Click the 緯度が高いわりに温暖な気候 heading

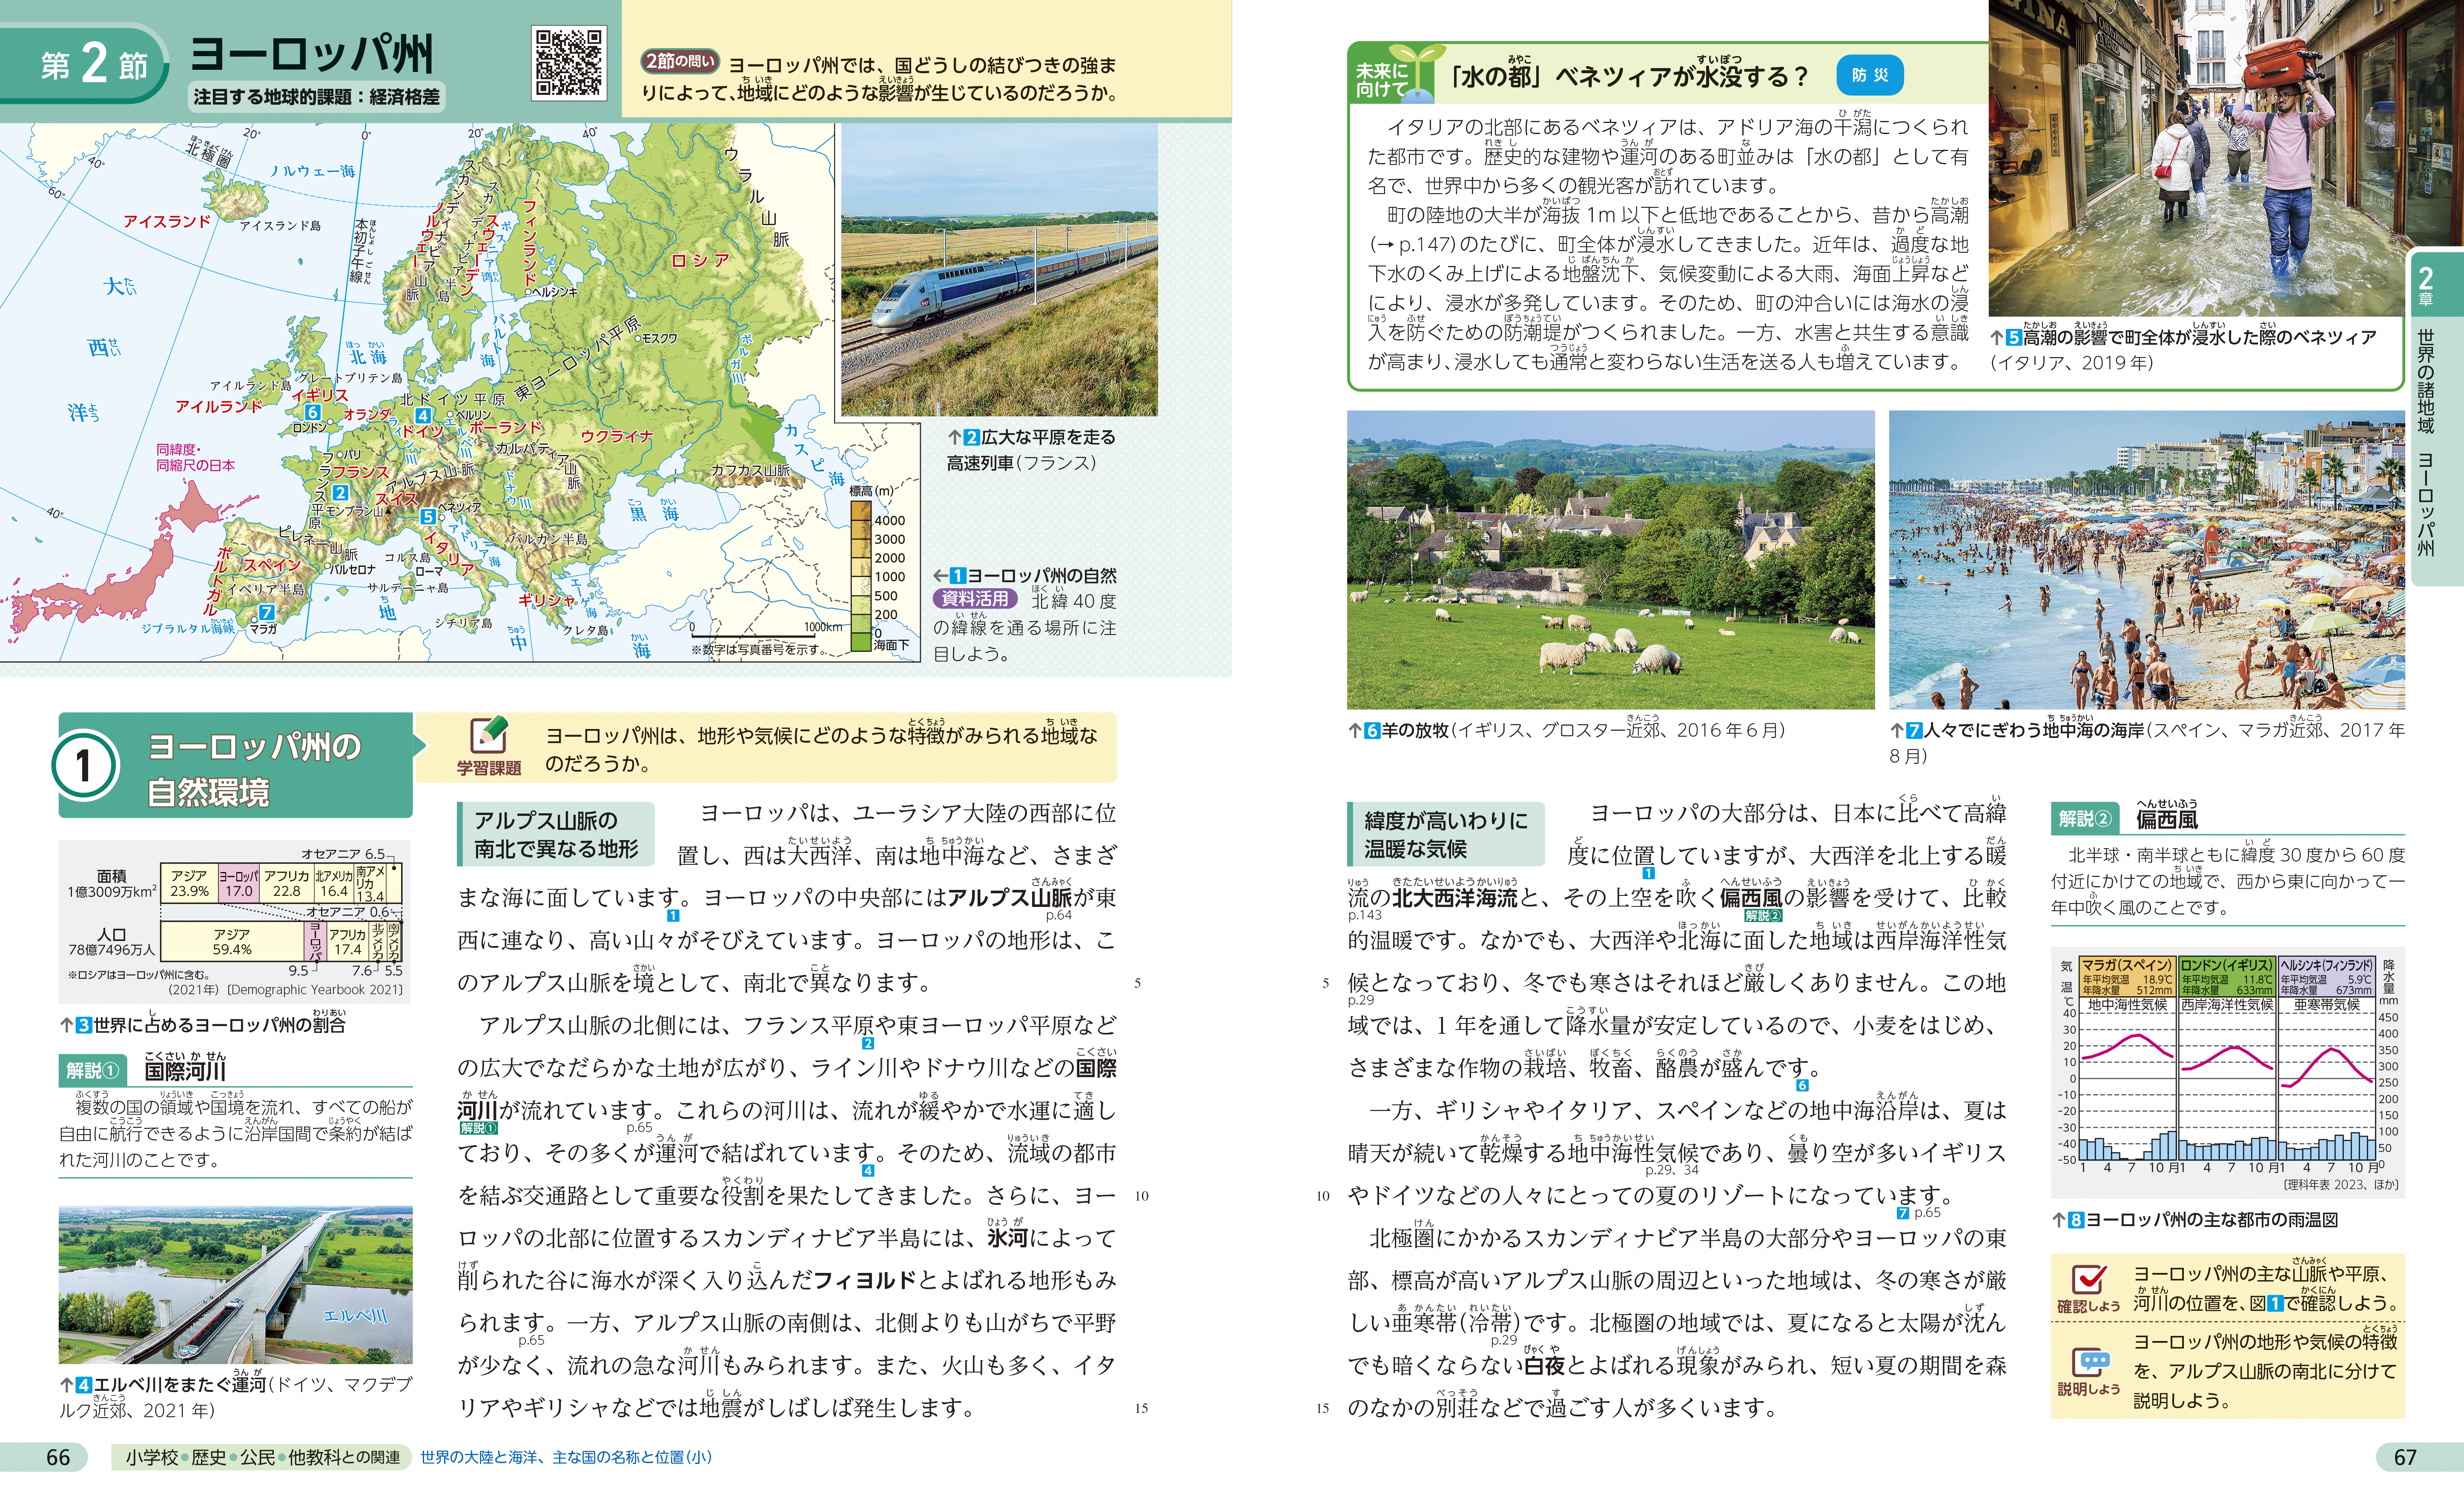[1446, 835]
